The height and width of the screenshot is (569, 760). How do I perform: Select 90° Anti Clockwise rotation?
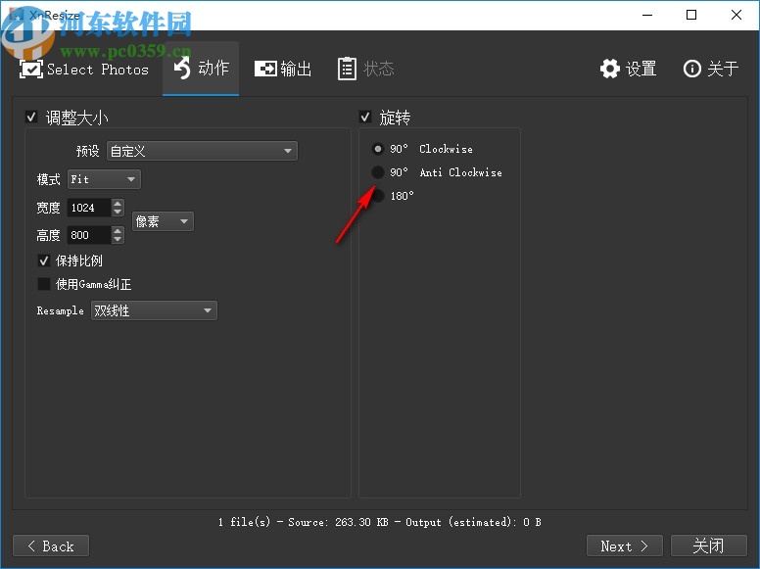378,172
